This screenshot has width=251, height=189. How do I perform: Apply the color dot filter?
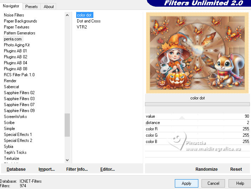coord(186,183)
